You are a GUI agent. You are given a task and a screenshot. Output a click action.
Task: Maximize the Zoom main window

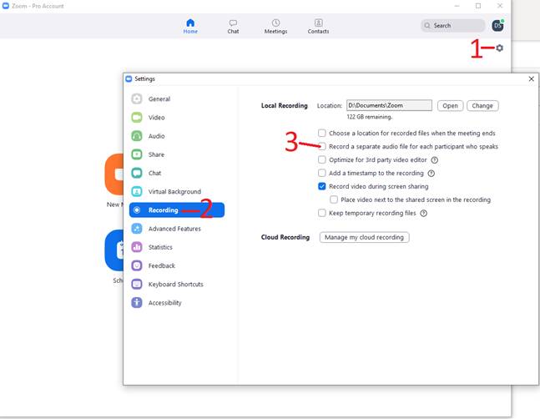(478, 6)
